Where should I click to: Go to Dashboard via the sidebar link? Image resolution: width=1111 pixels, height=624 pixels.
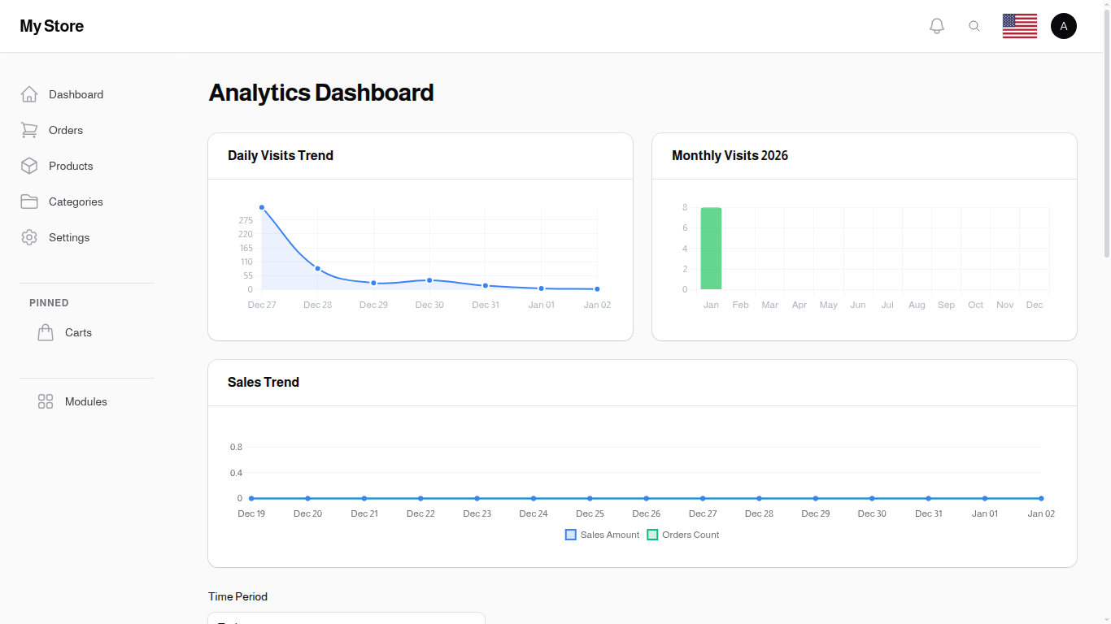pos(76,94)
